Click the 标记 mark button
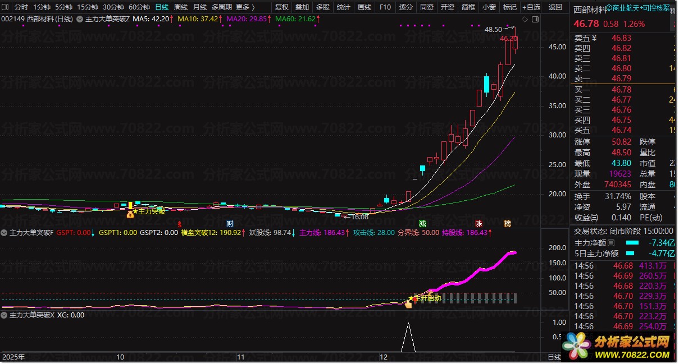 coord(509,7)
